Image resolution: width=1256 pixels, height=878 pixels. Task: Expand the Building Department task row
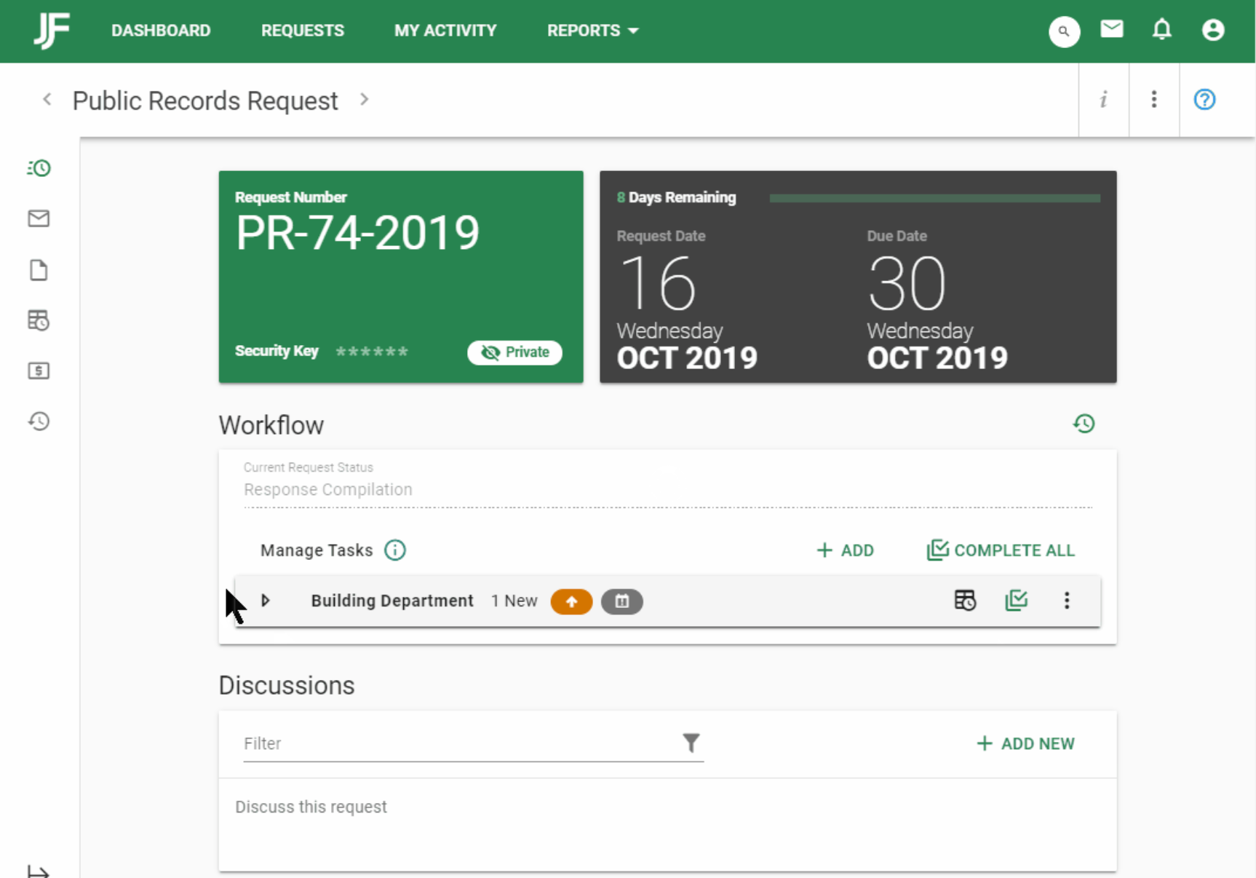click(266, 601)
